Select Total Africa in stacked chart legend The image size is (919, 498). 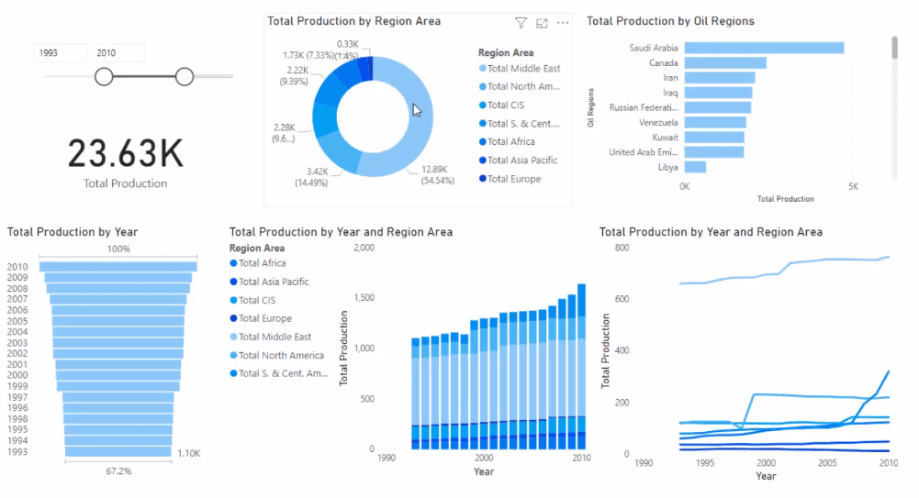pyautogui.click(x=258, y=263)
